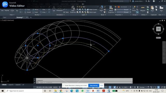Add a new layout tab
166x93 pixels.
coord(23,85)
